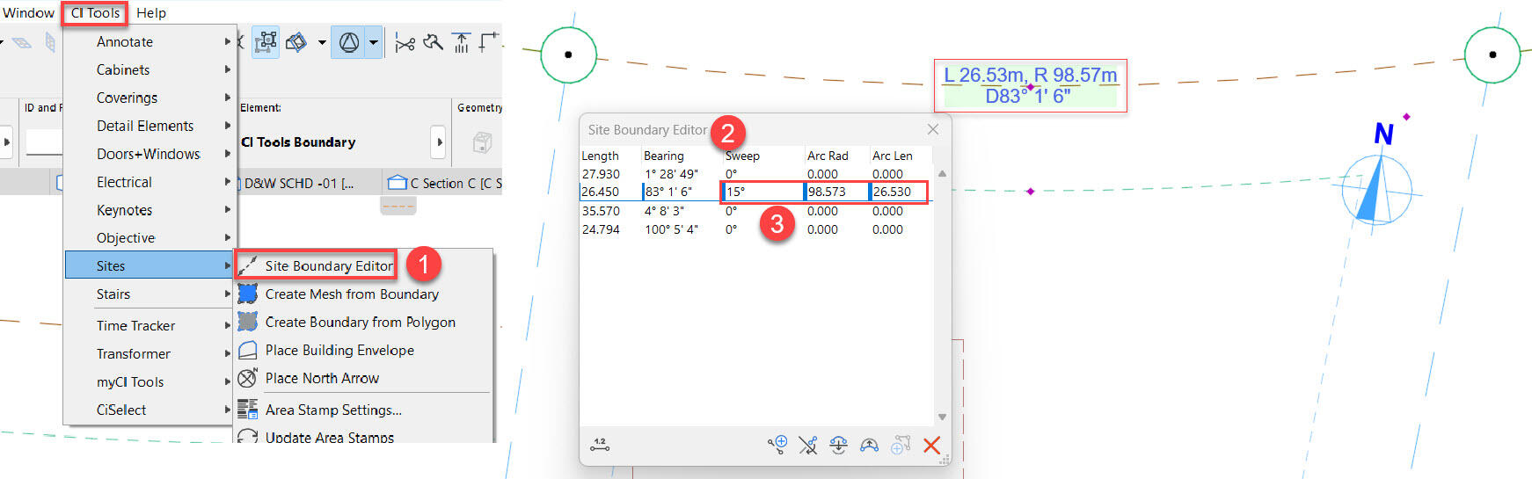Open the D&W SCHD -01 tab
1532x479 pixels.
click(299, 183)
